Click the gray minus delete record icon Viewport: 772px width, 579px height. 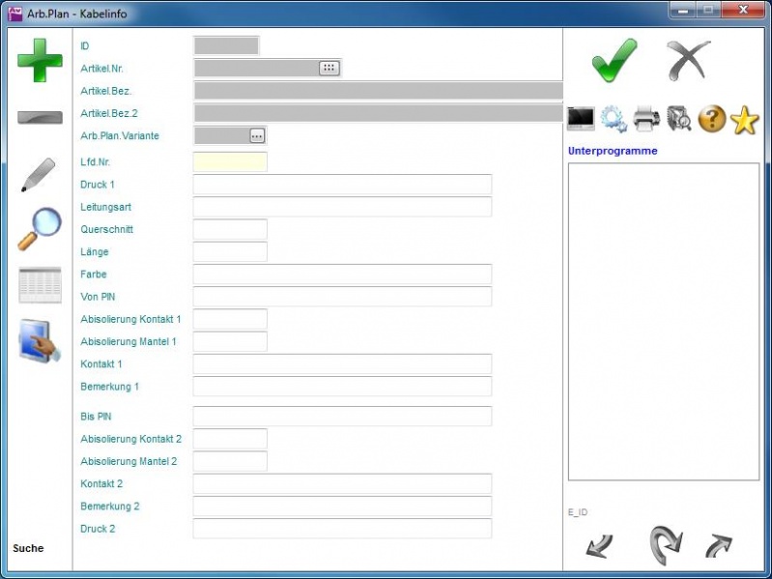click(40, 118)
